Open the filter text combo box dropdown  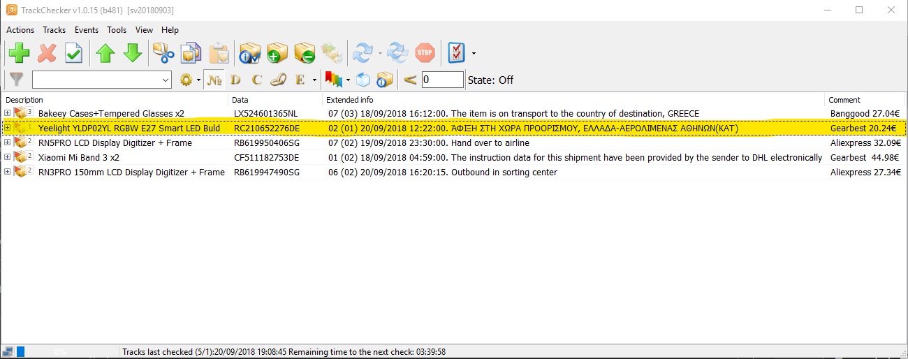(166, 80)
